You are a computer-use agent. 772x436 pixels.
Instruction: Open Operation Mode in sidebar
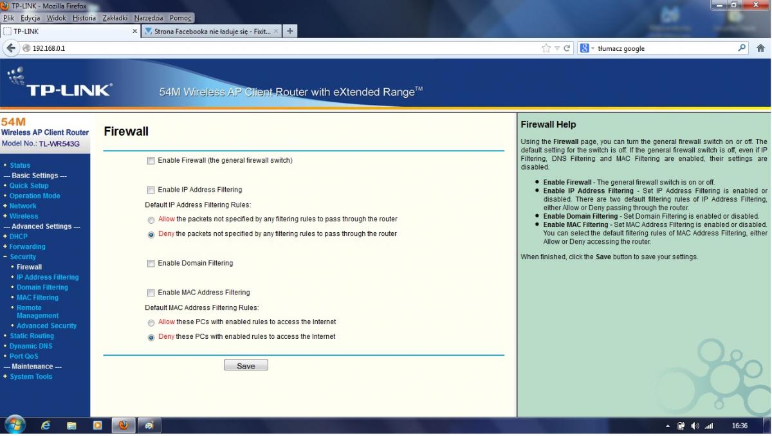[x=35, y=196]
